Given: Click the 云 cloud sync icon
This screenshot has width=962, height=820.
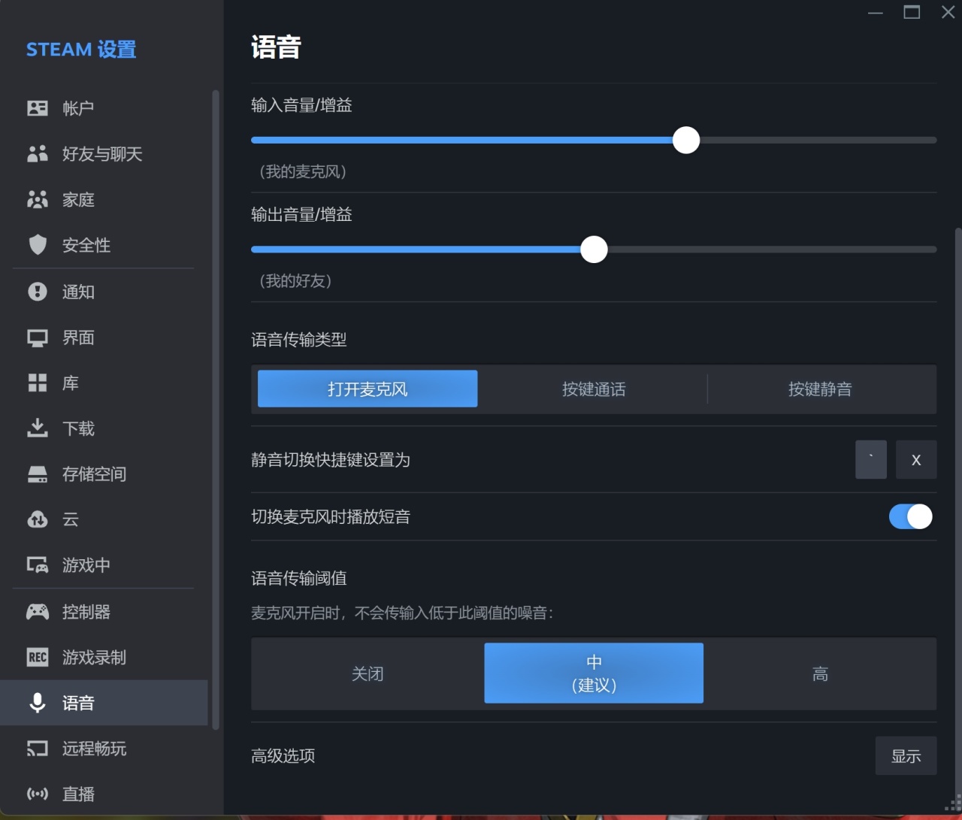Looking at the screenshot, I should click(38, 519).
